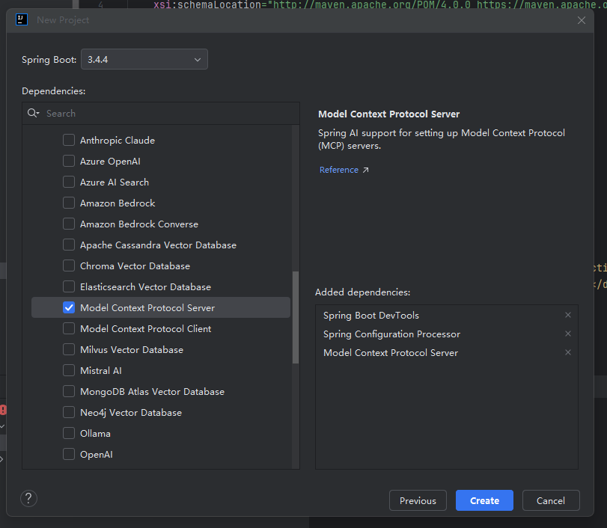Enable the Azure OpenAI dependency
This screenshot has width=607, height=528.
pyautogui.click(x=69, y=161)
